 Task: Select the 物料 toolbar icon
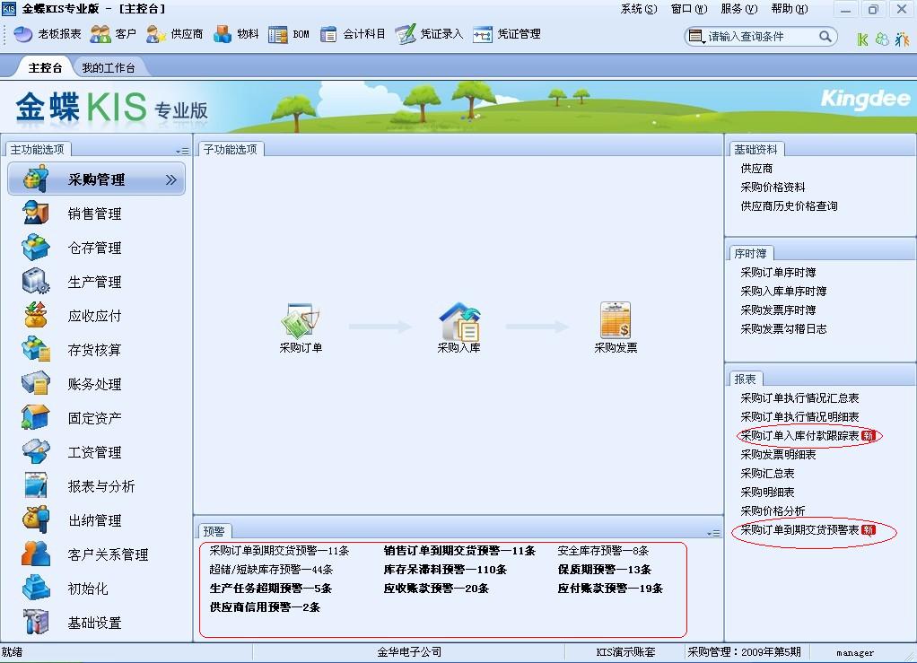(236, 34)
